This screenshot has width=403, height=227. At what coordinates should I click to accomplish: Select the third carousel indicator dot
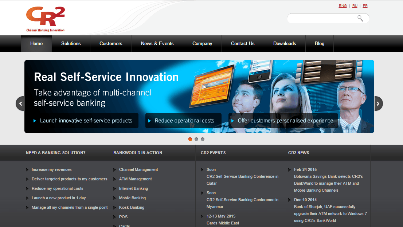coord(203,139)
